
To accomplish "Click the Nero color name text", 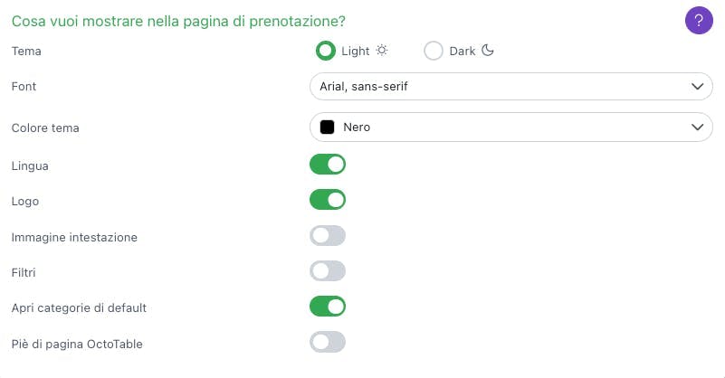I will (357, 128).
